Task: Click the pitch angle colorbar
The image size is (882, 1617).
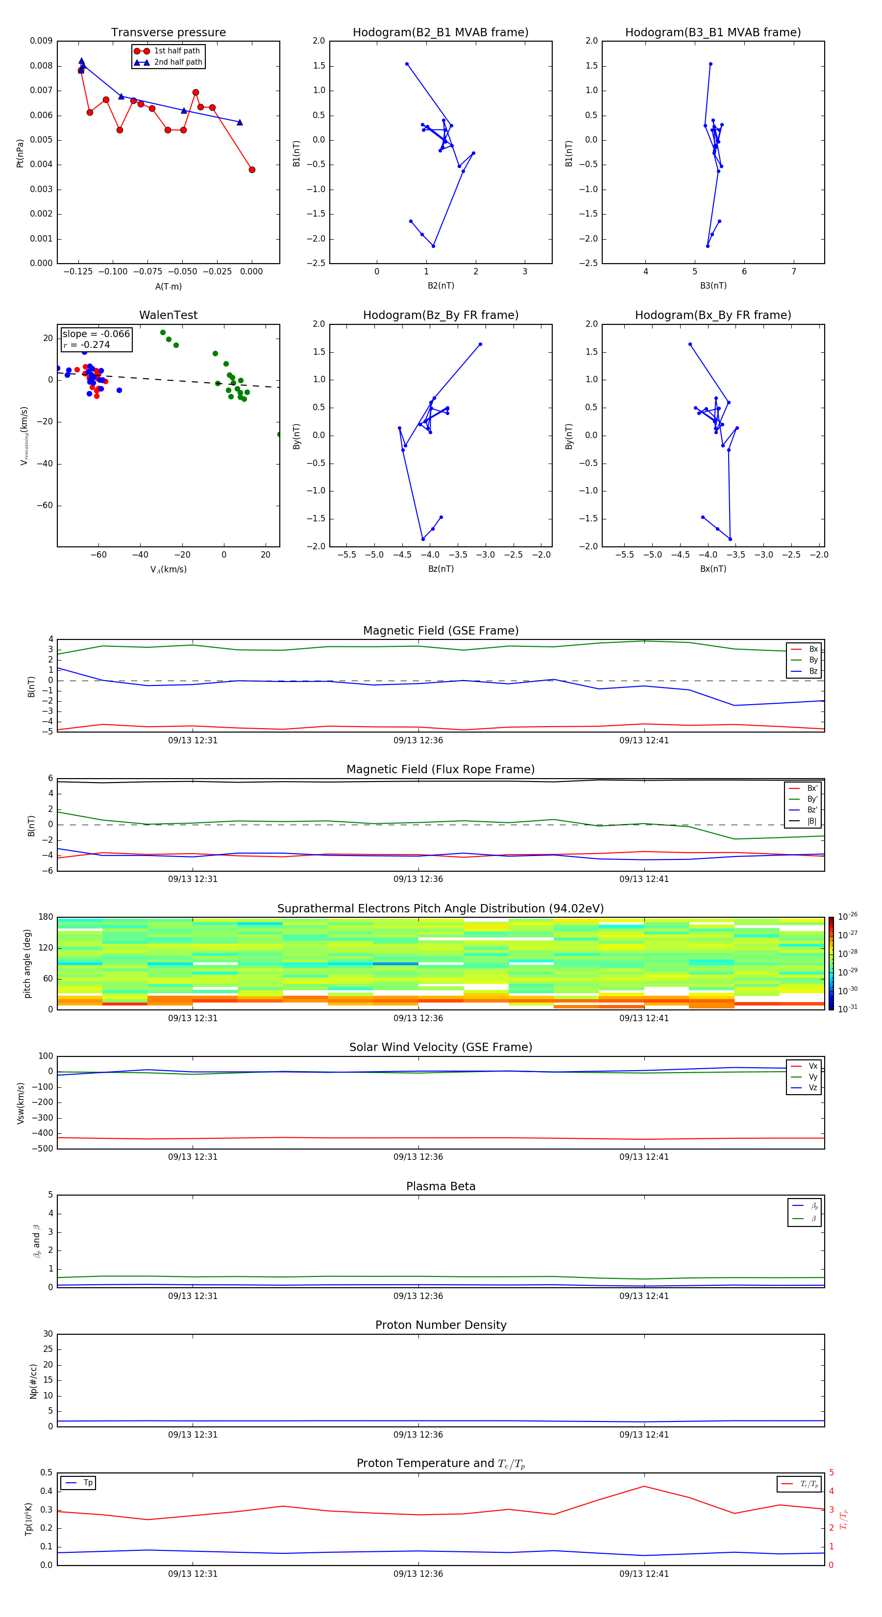Action: pyautogui.click(x=831, y=963)
